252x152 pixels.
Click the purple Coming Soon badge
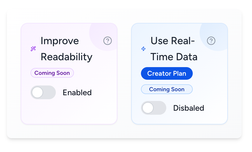(52, 73)
